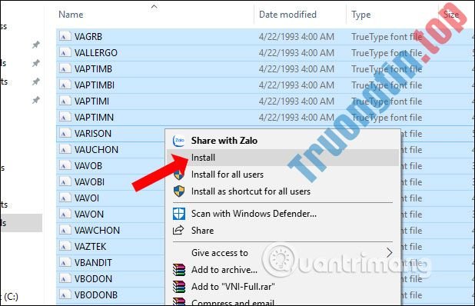The height and width of the screenshot is (306, 475).
Task: Select Install as shortcut for all users
Action: pos(251,191)
